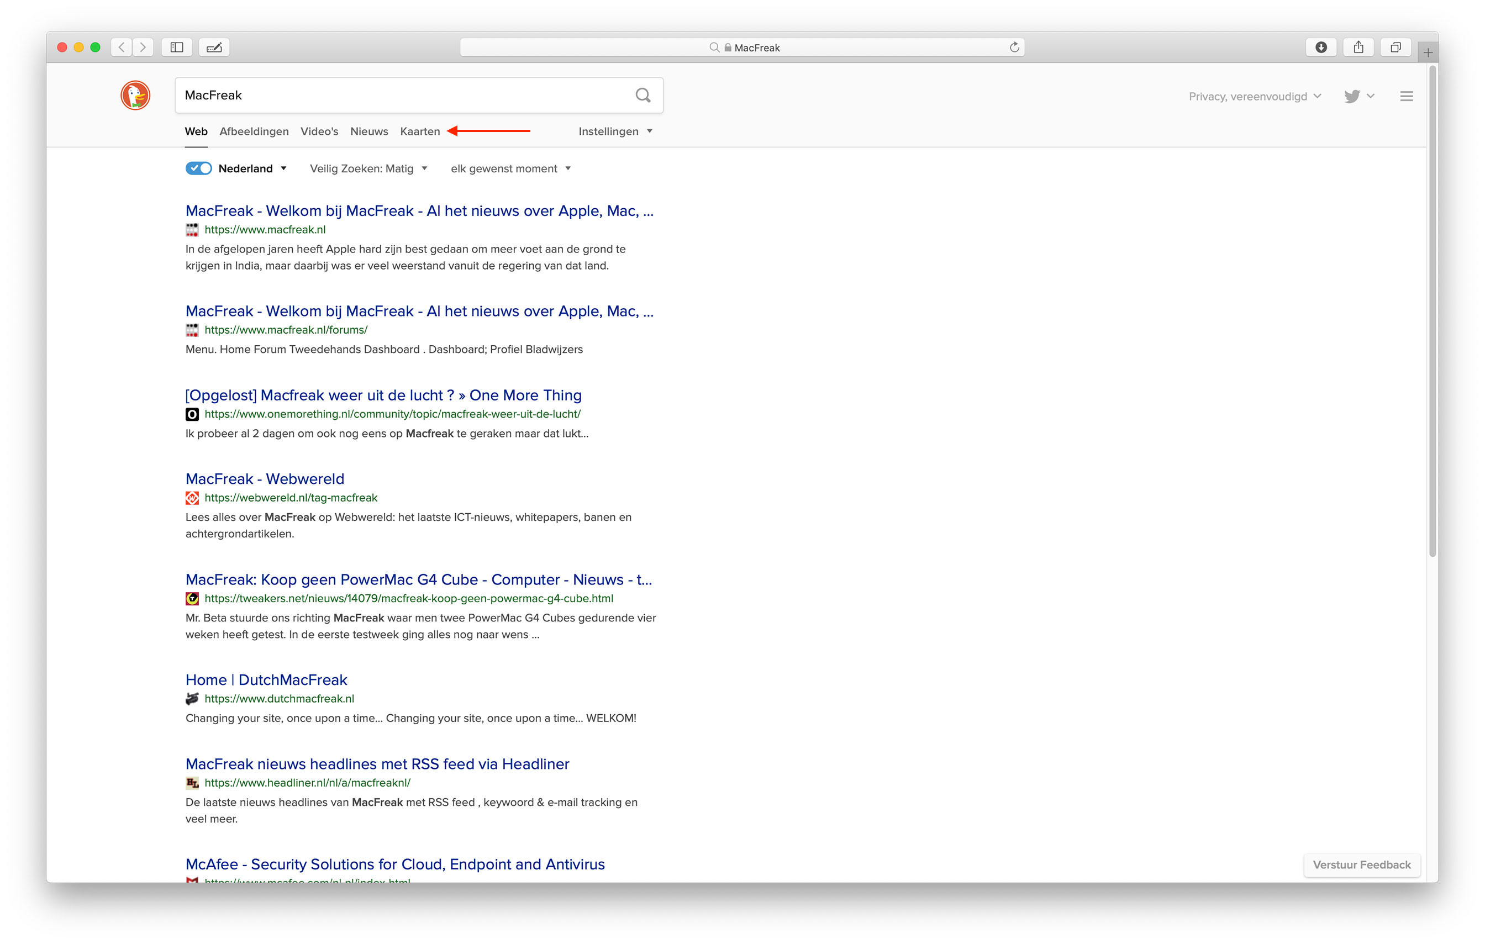The image size is (1485, 944).
Task: Click the https://www.dutchmacfreak.nl URL
Action: point(280,699)
